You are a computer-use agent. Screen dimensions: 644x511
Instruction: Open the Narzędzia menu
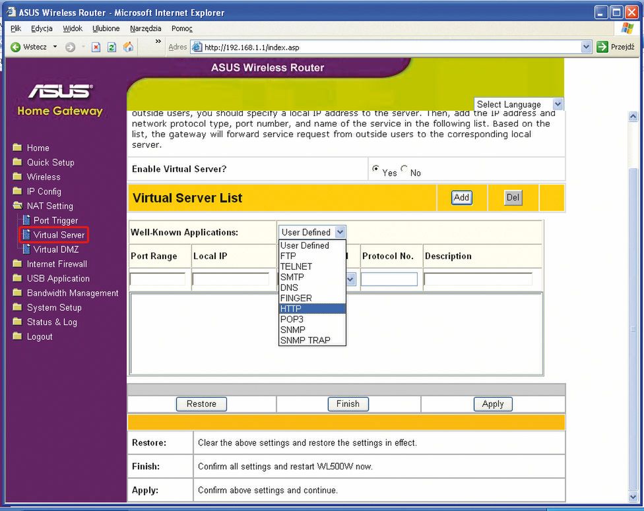pyautogui.click(x=145, y=28)
